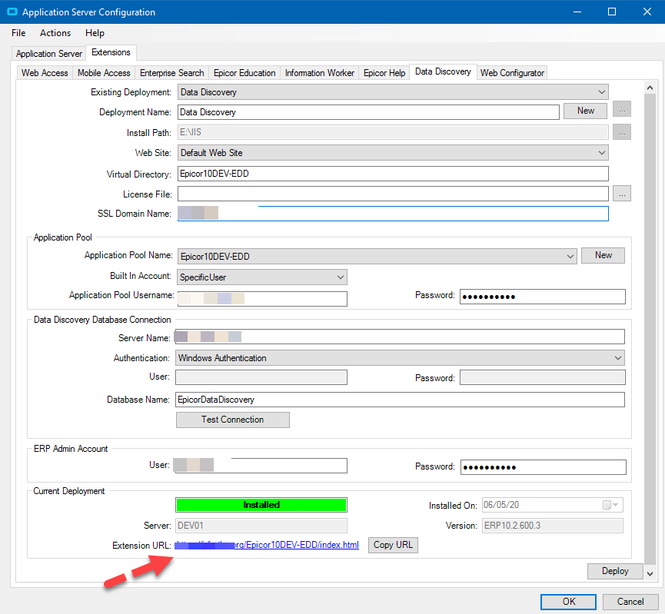
Task: Click the Deployment Name text field
Action: (368, 112)
